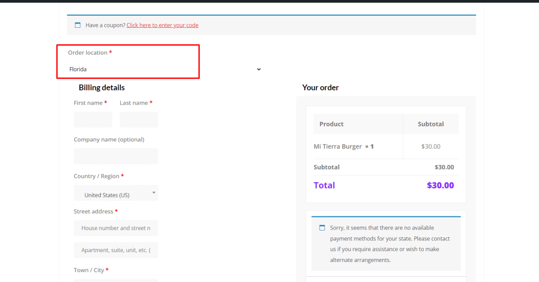
Task: Click the 'Town / City' label
Action: point(88,270)
